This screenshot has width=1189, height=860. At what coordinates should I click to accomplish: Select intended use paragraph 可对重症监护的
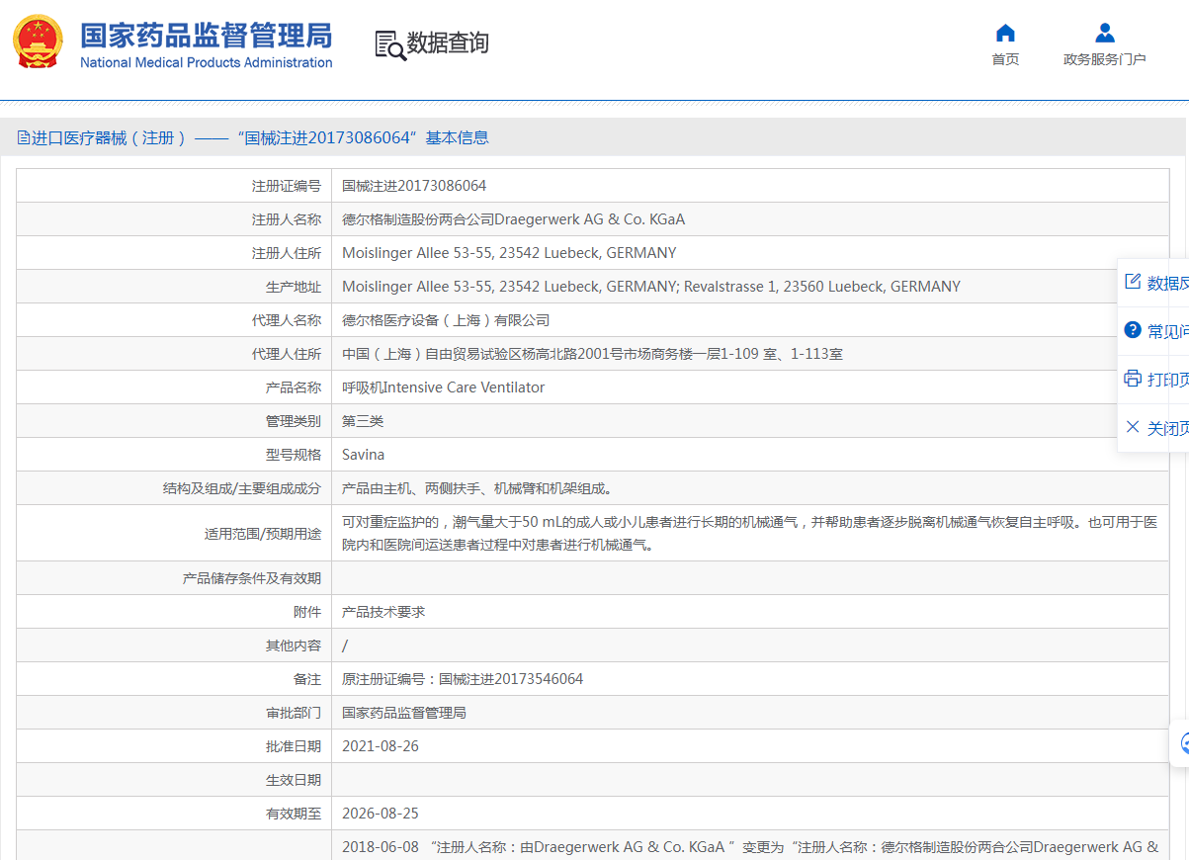pyautogui.click(x=749, y=533)
